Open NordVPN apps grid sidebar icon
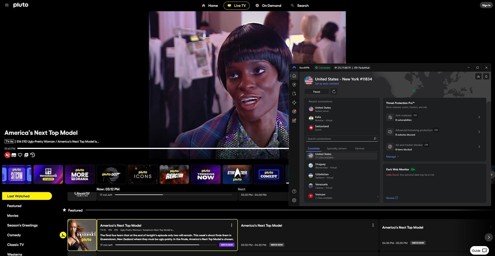The image size is (495, 256). coord(294,120)
